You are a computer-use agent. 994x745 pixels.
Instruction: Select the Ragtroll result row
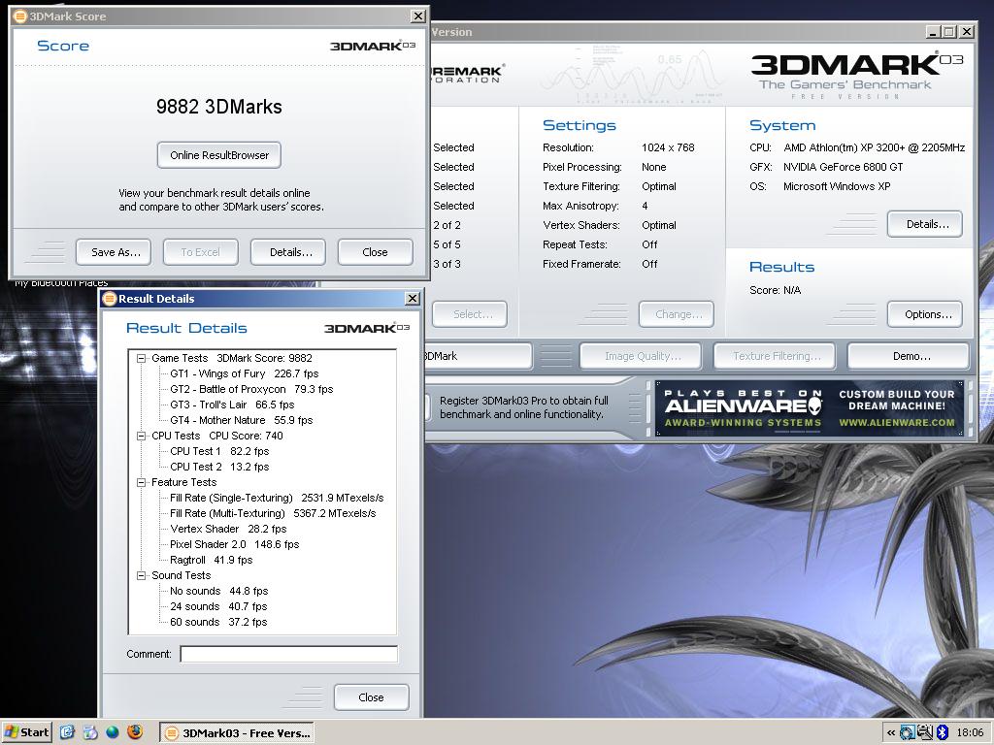pos(211,560)
